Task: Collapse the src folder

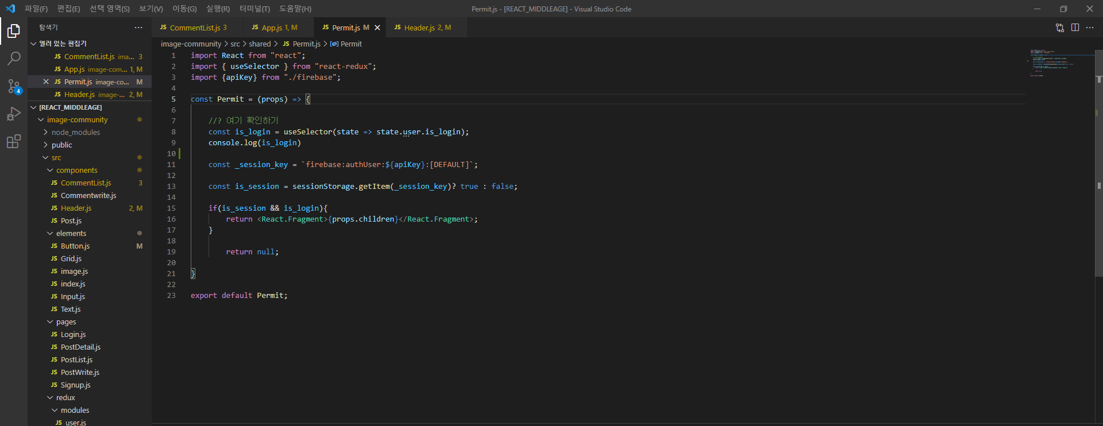Action: tap(90, 157)
